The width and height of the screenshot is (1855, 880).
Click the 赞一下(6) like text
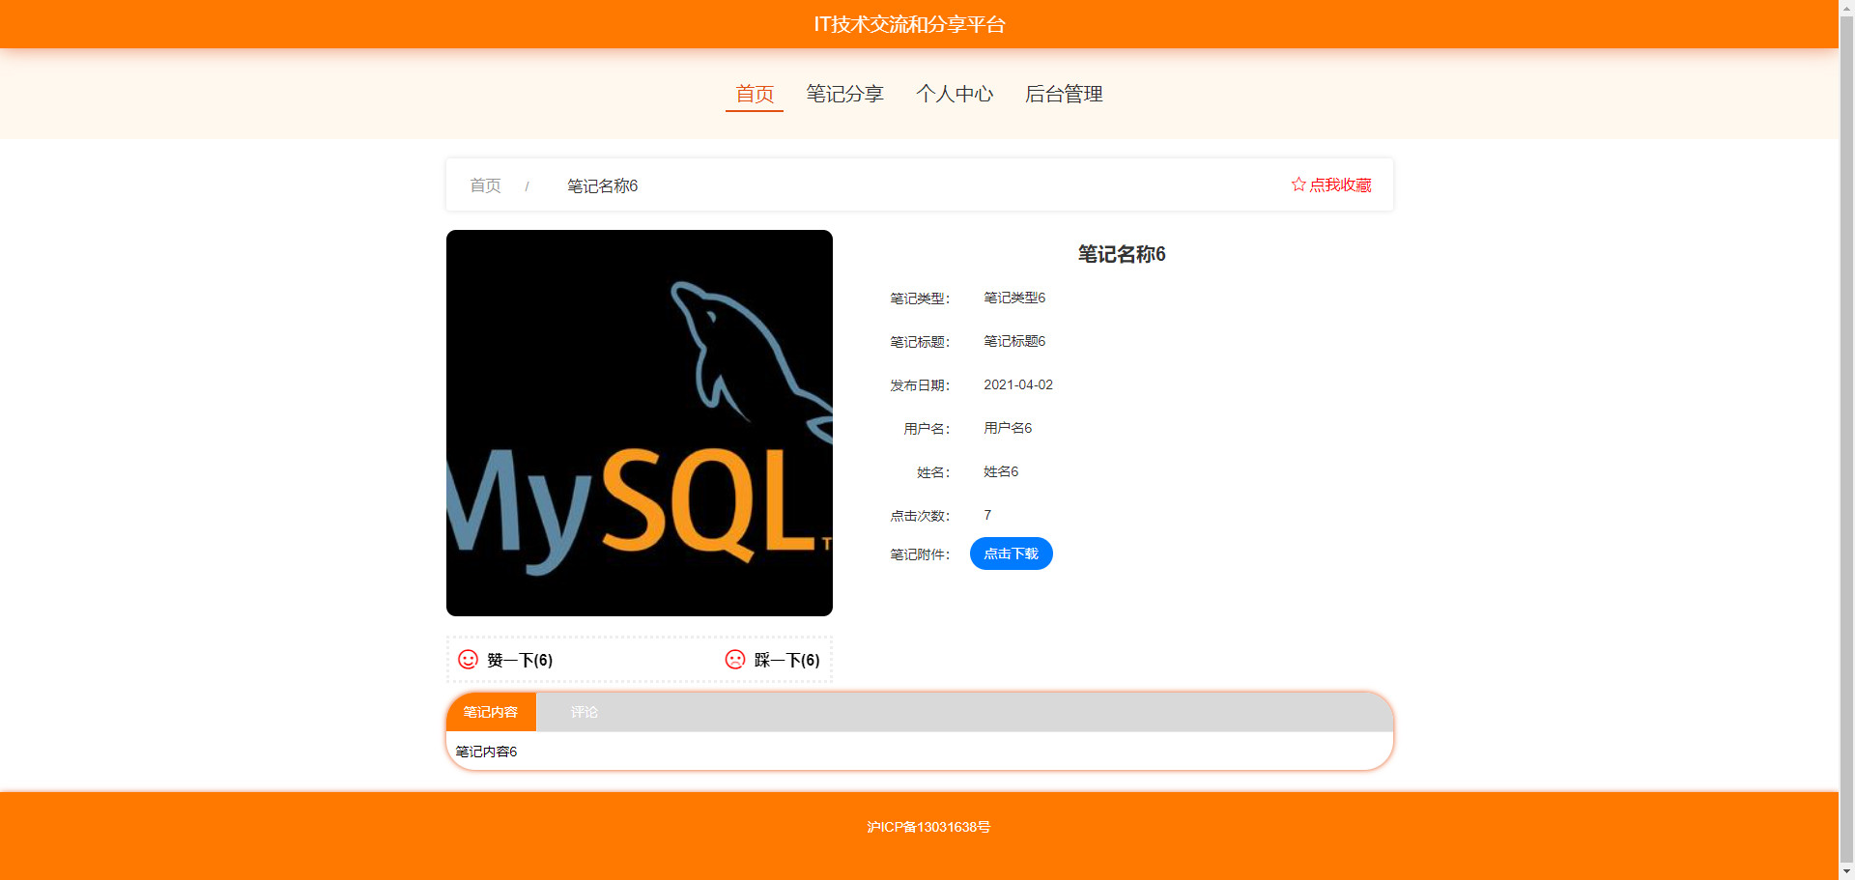click(520, 660)
